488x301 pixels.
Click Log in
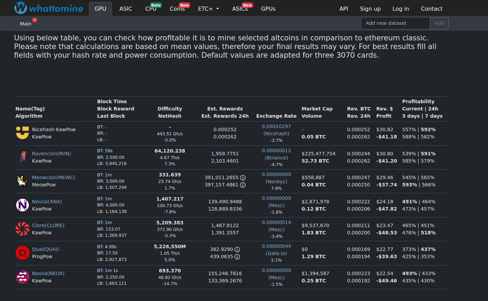coord(400,9)
